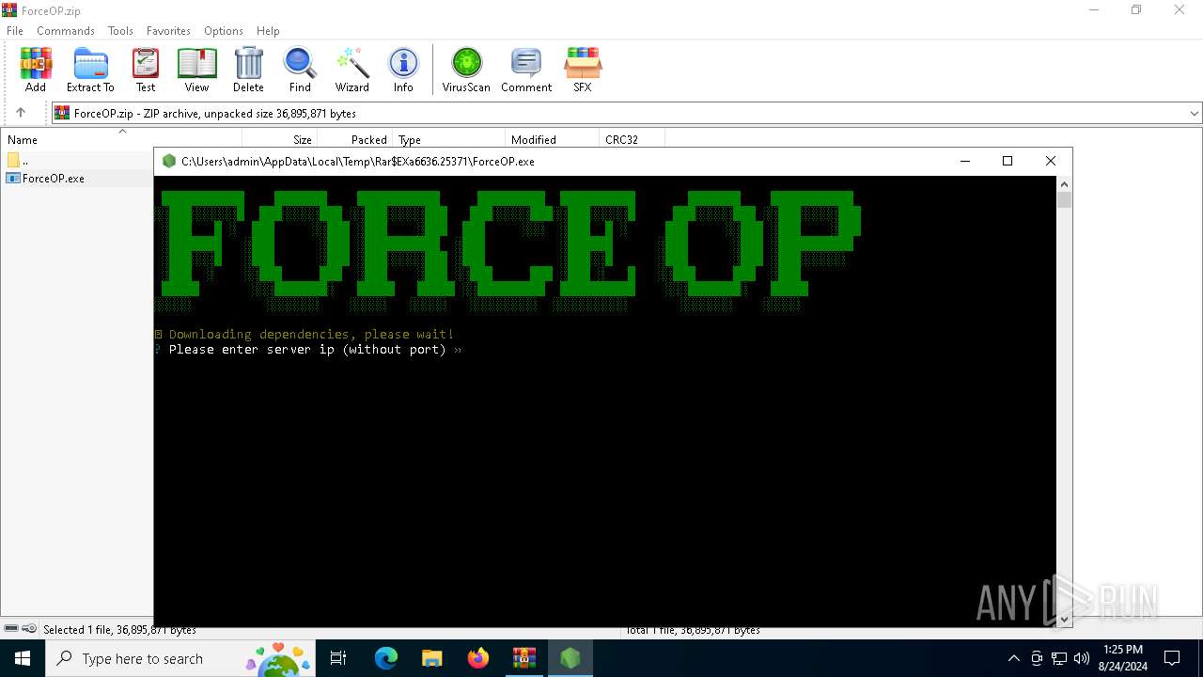Sort by Type column header
Viewport: 1203px width, 677px height.
[x=449, y=139]
